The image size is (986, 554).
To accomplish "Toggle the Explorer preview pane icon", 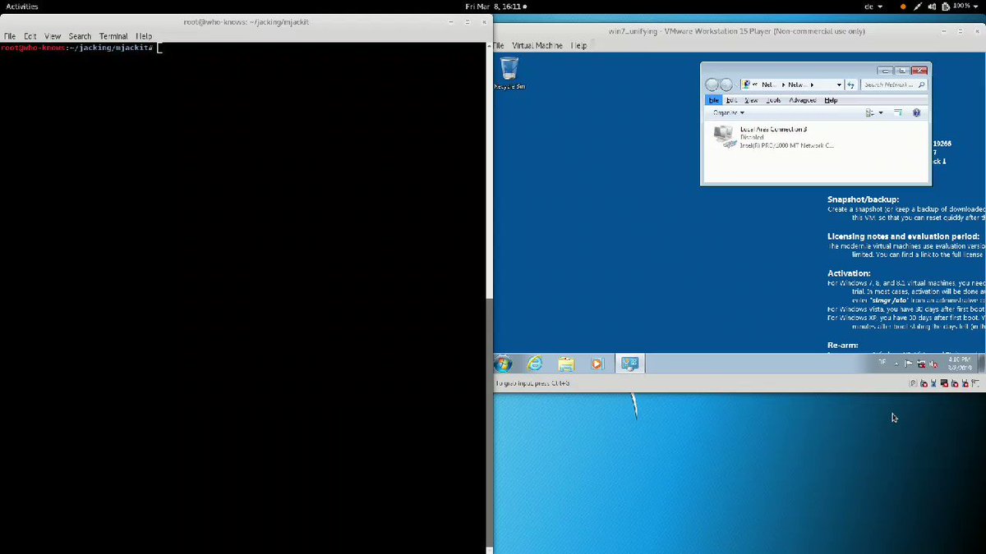I will point(898,112).
